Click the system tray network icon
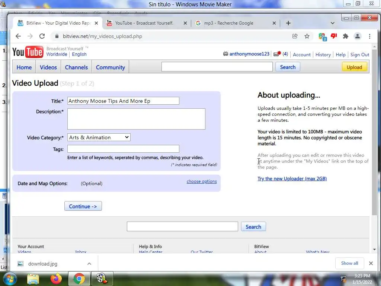 pos(343,279)
